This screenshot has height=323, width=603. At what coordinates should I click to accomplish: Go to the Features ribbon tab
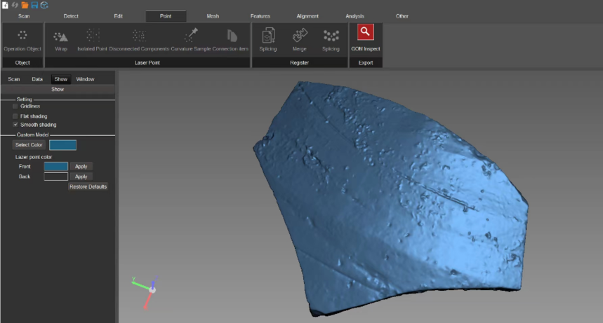pos(260,16)
